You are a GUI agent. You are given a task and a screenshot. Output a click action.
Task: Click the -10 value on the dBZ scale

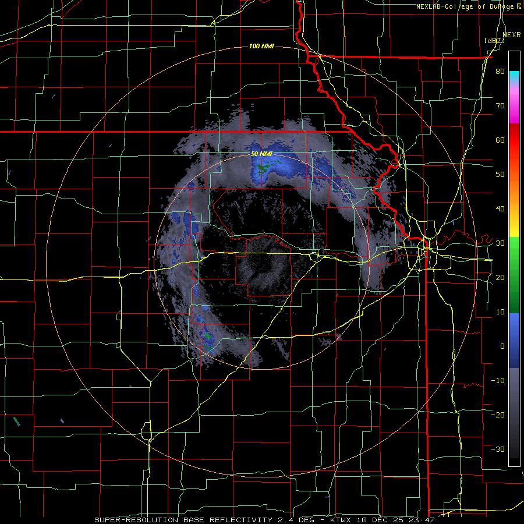click(498, 381)
